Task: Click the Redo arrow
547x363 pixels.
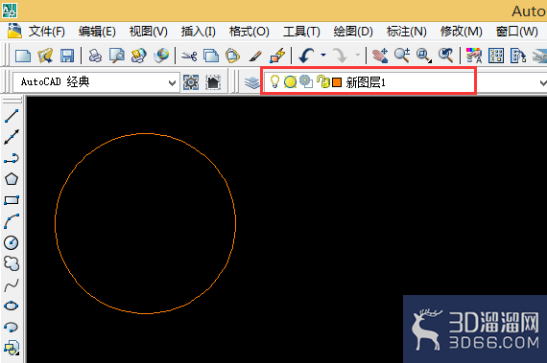Action: [340, 56]
